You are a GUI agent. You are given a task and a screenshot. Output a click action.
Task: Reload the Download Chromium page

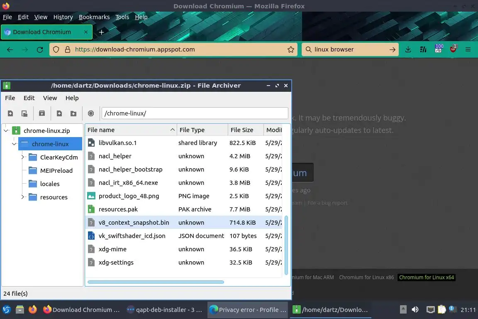40,49
